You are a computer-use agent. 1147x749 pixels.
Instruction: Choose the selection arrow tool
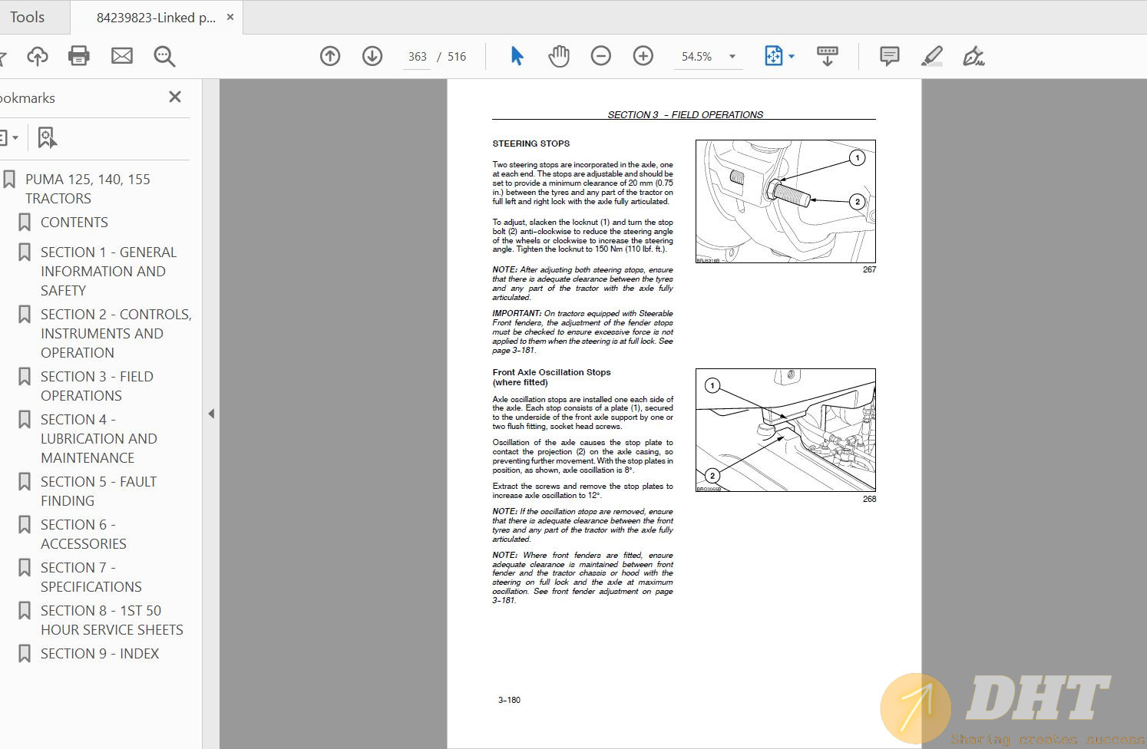(x=517, y=56)
